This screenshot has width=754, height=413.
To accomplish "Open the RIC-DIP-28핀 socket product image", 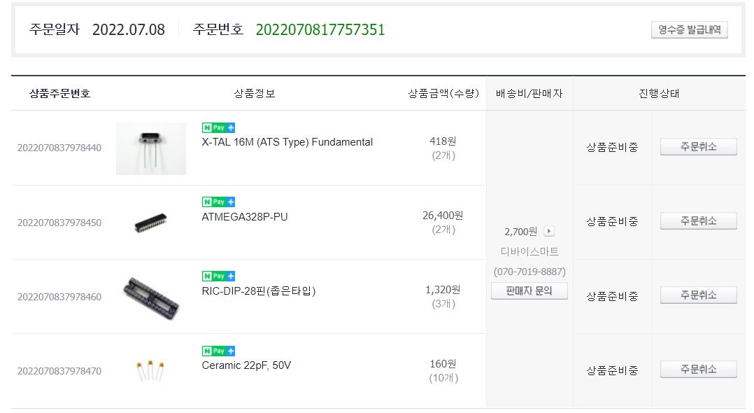I will point(150,296).
